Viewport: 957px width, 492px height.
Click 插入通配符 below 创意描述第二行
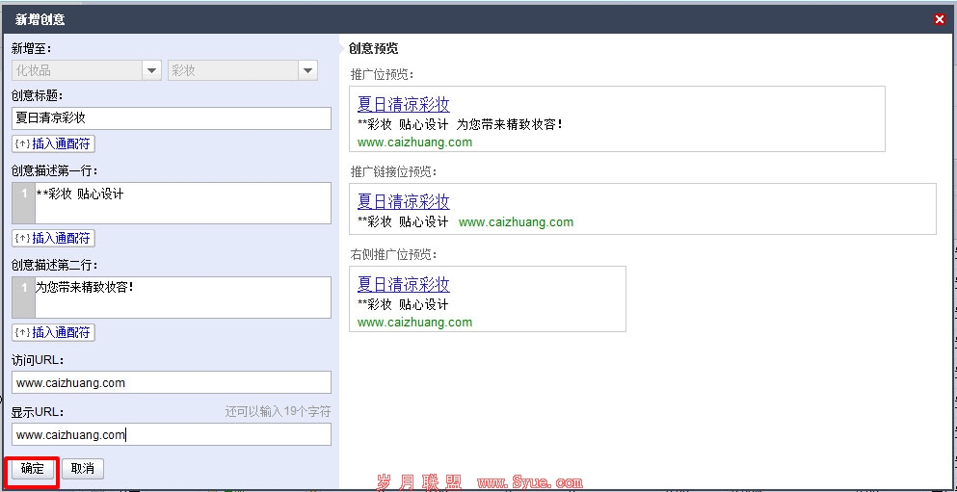click(54, 332)
